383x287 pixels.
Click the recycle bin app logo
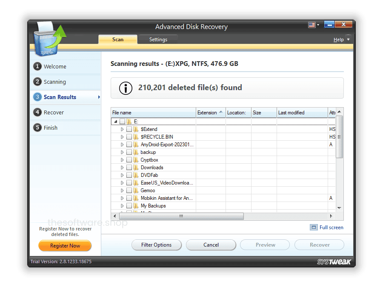click(x=49, y=39)
